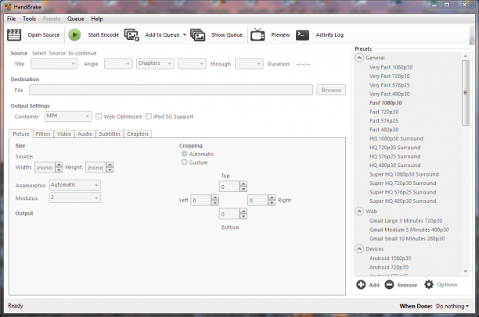The image size is (479, 317).
Task: Click the destination File path field
Action: tap(171, 90)
